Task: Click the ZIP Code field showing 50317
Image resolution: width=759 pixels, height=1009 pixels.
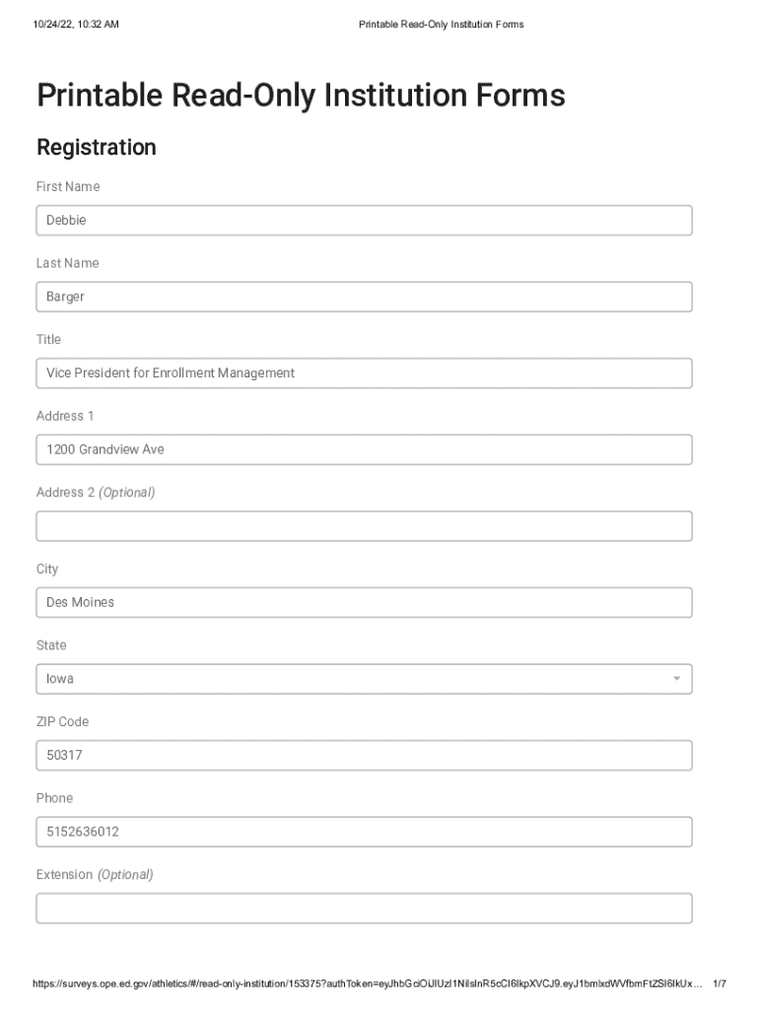Action: point(364,755)
